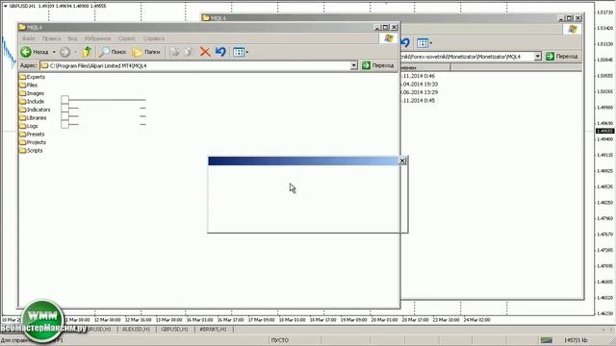Viewport: 616px width, 346px height.
Task: Go up one folder level icon
Action: 87,52
